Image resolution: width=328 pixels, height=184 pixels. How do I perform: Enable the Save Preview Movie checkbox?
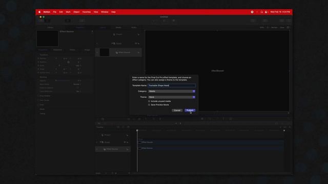coord(149,105)
